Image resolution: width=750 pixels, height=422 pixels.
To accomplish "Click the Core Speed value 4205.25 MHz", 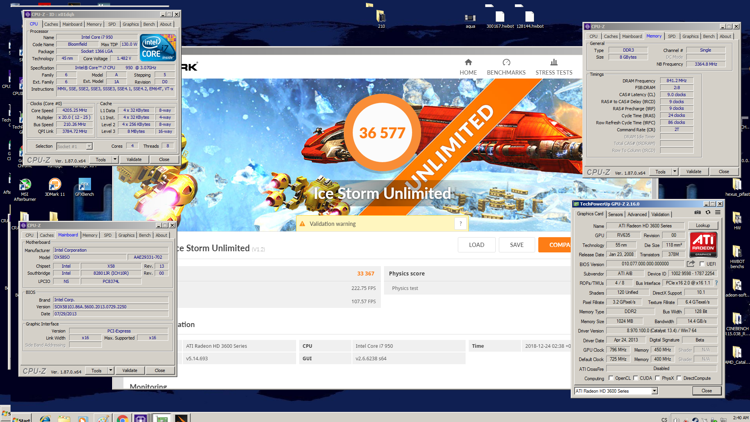I will (x=75, y=110).
